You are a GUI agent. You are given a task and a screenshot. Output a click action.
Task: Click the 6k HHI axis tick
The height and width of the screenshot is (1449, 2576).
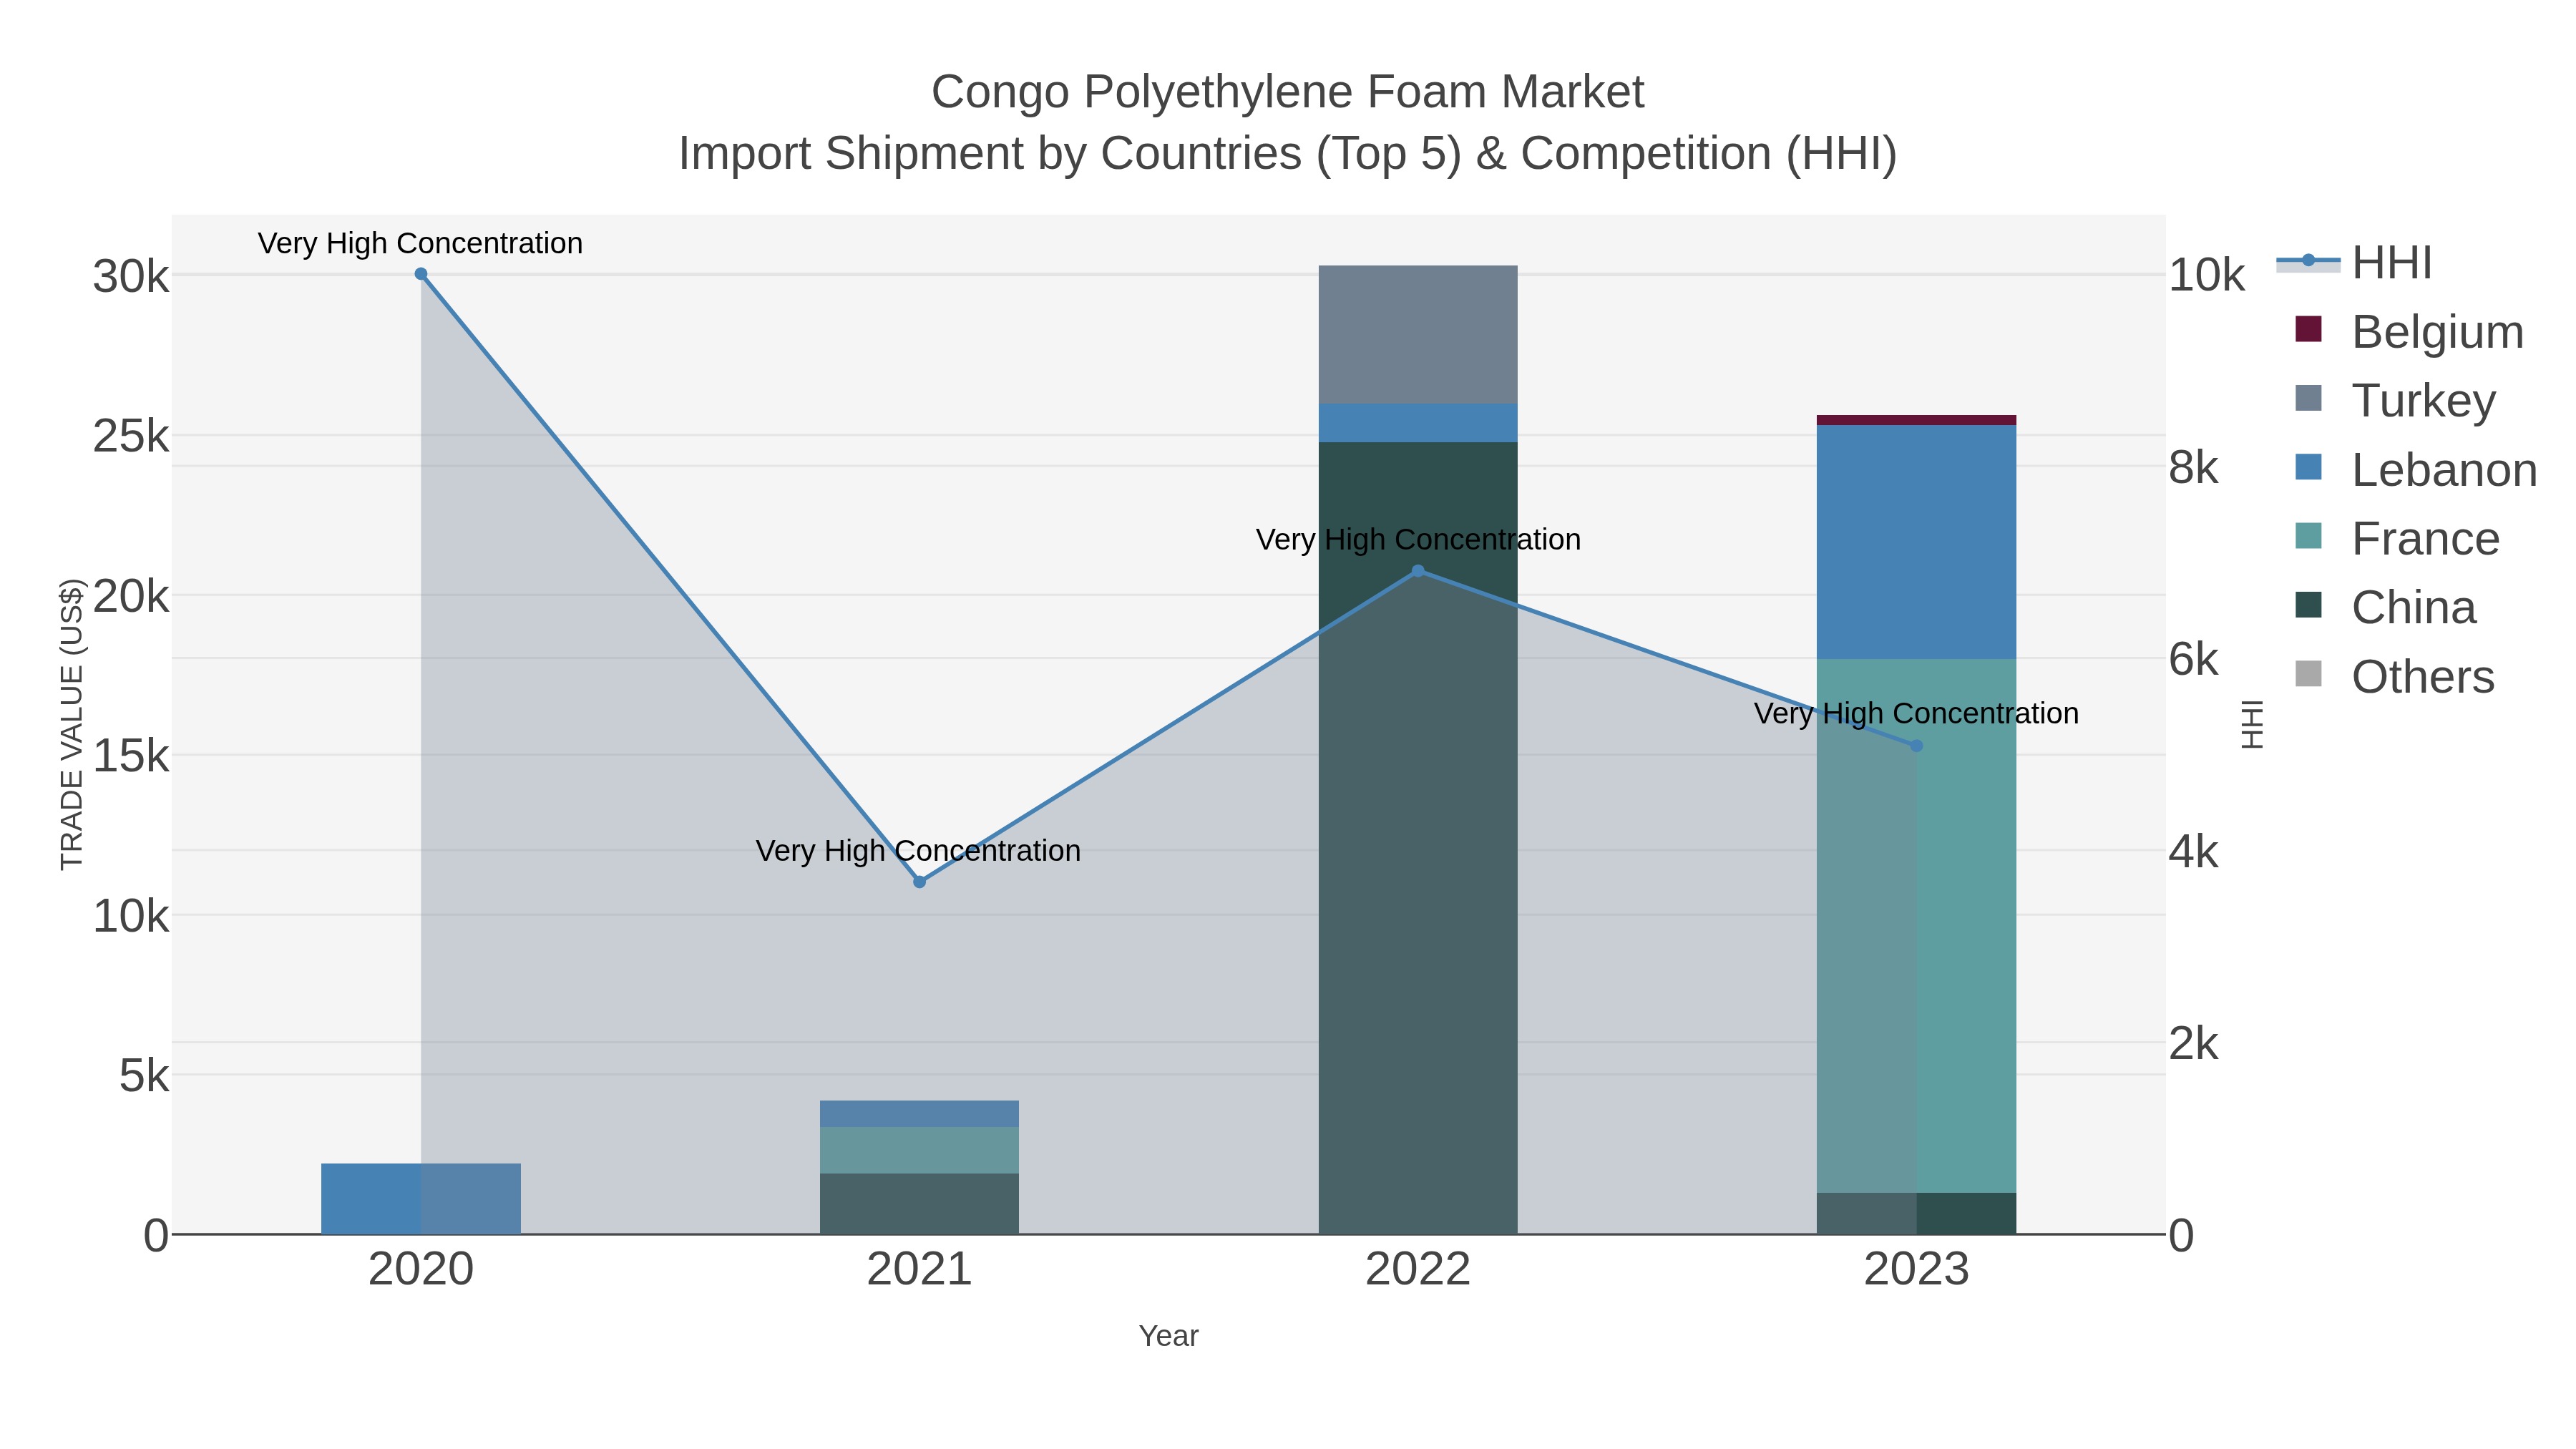[x=2194, y=660]
